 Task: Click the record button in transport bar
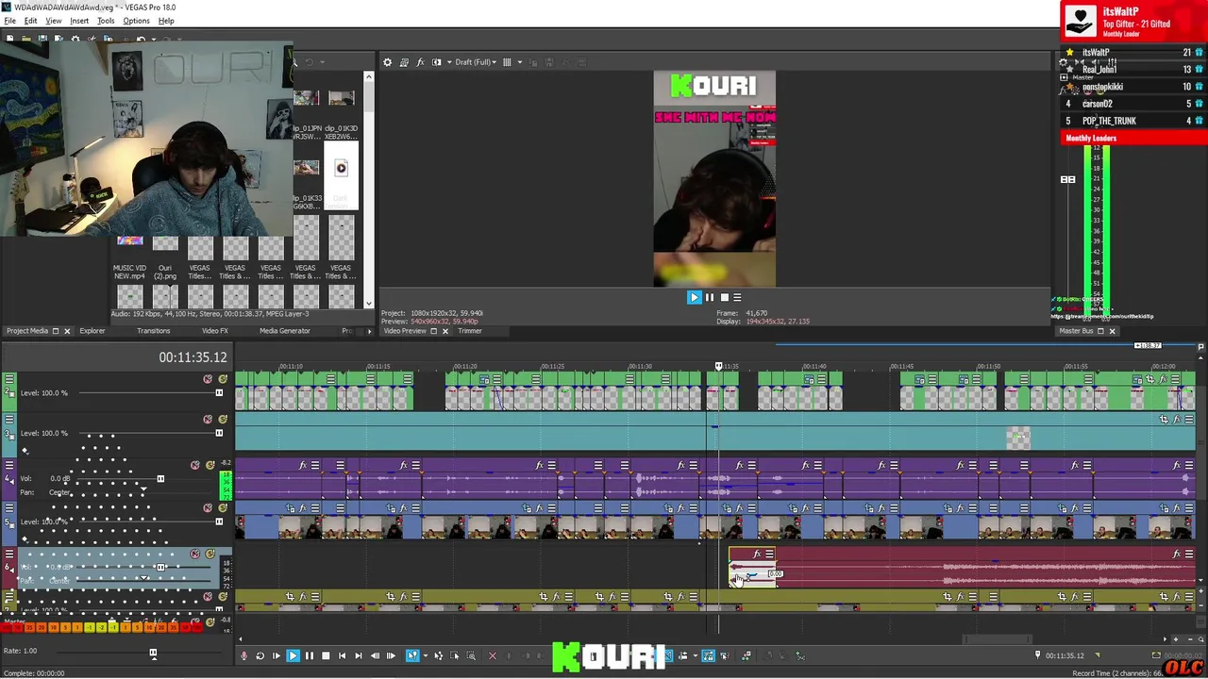tap(243, 655)
